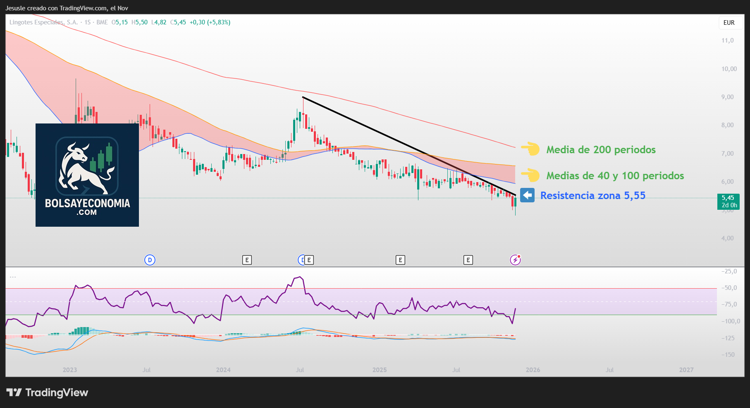
Task: Click the BolsayEconomia.com logo image
Action: click(x=87, y=175)
